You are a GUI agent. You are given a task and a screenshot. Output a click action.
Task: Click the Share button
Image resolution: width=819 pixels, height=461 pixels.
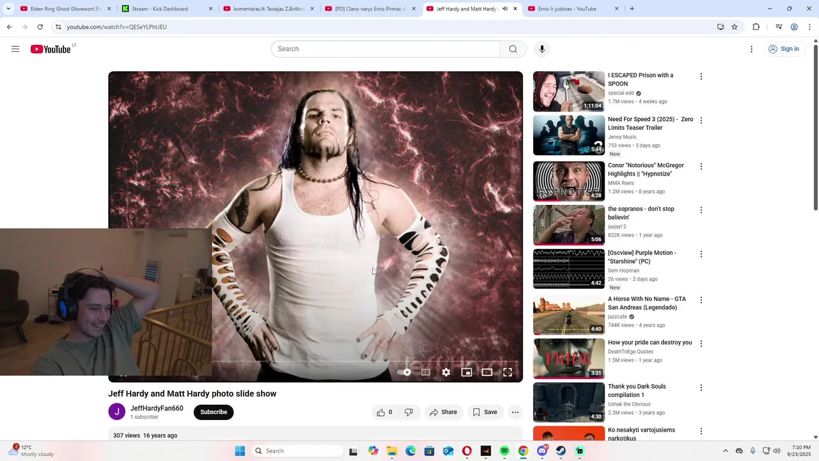pos(443,412)
